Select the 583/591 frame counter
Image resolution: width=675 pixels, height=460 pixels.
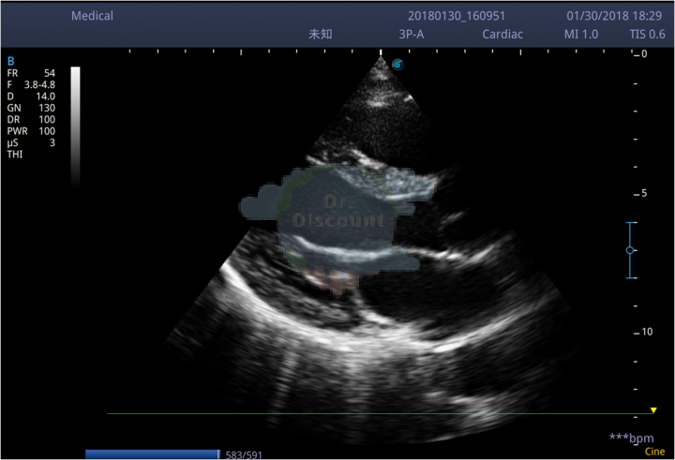click(x=244, y=454)
